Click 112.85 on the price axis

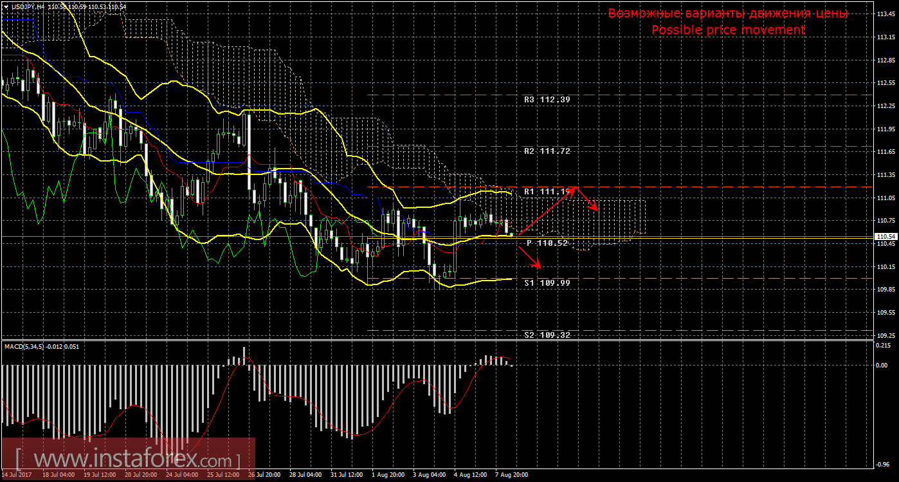pos(885,60)
